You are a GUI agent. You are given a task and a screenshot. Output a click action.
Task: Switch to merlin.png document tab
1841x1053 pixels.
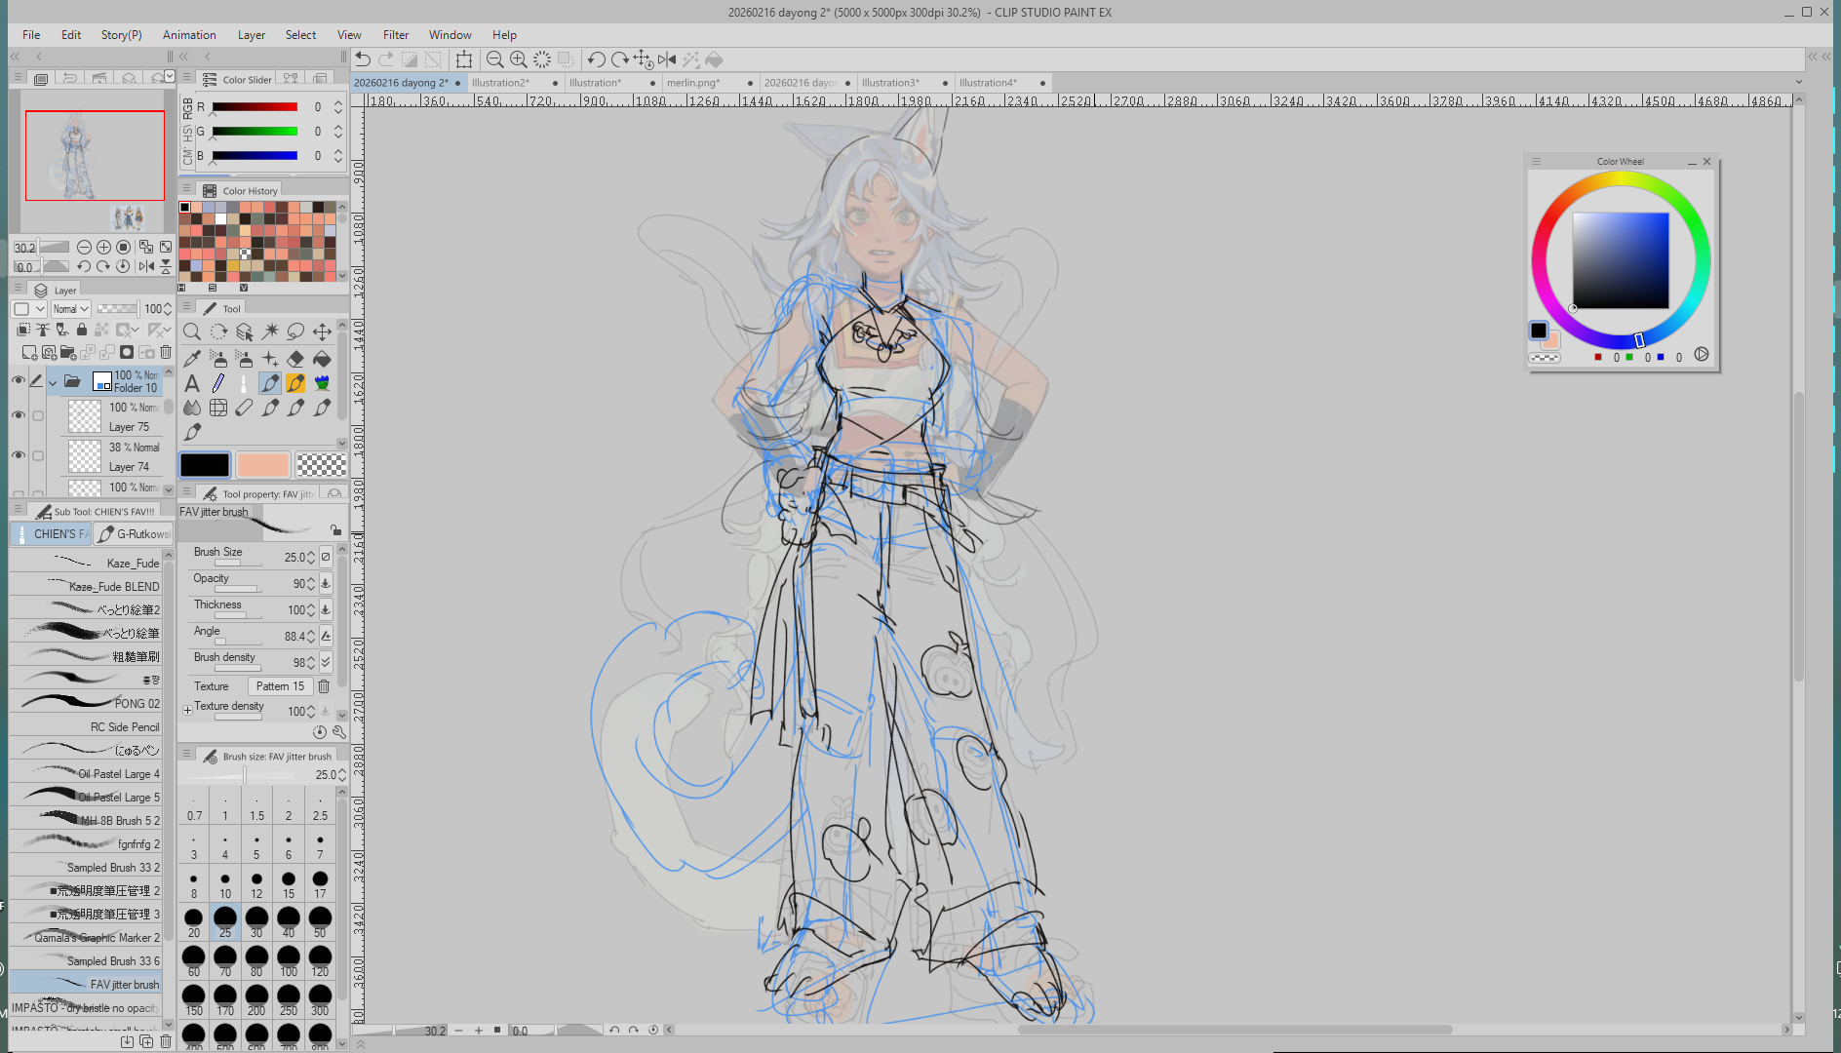click(x=693, y=83)
